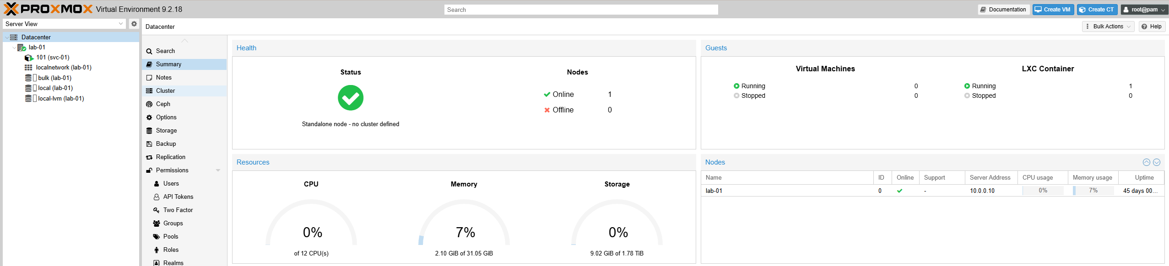Open the server view settings gear
Image resolution: width=1169 pixels, height=266 pixels.
(x=134, y=24)
